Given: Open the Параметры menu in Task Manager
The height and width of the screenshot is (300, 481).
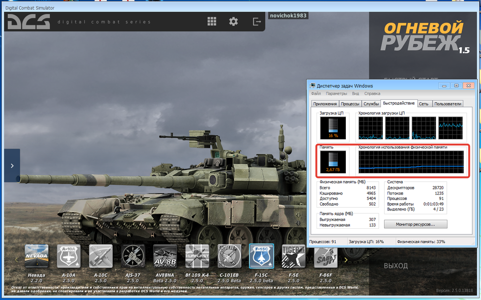Looking at the screenshot, I should (336, 93).
